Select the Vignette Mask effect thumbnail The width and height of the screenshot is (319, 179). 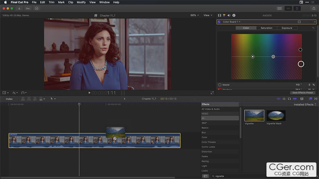click(276, 116)
